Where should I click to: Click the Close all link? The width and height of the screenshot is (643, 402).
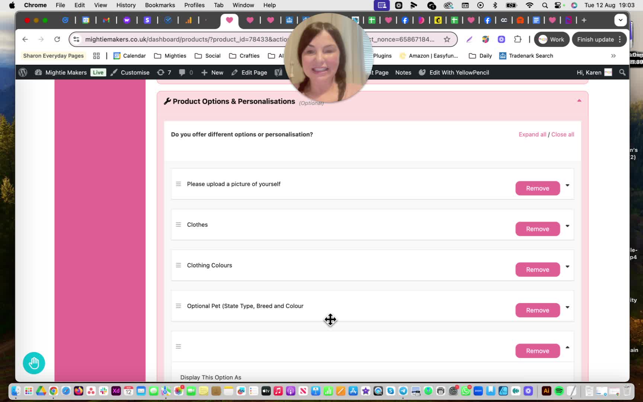click(x=563, y=134)
